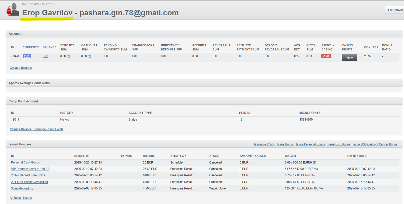Click Issue DSL Cashout Cancel Bonus
404x204 pixels.
(375, 144)
